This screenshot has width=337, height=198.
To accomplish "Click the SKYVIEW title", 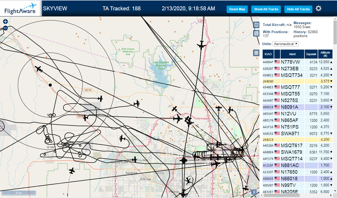I will [55, 8].
